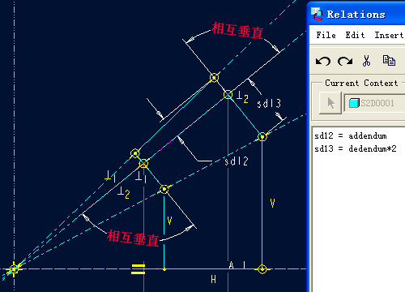
Task: Click the Redo arrow in Relations toolbar
Action: (345, 61)
